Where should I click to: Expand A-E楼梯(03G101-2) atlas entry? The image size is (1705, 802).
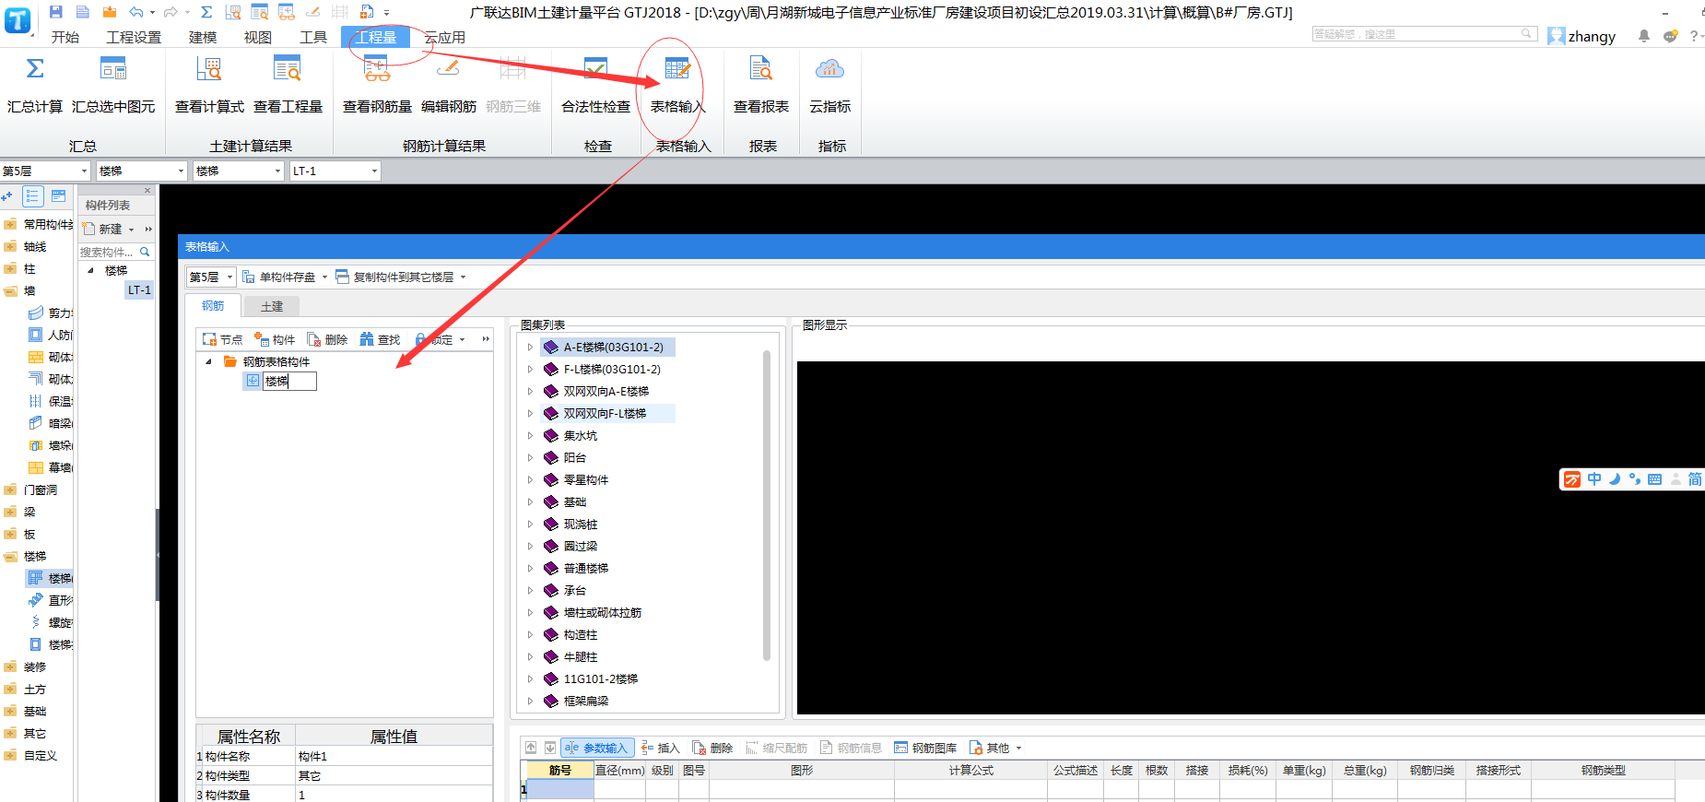(530, 348)
